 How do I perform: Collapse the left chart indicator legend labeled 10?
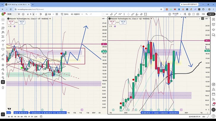[x=9, y=26]
